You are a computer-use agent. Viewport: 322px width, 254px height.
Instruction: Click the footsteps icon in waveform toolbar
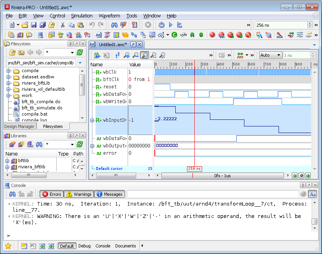118,55
